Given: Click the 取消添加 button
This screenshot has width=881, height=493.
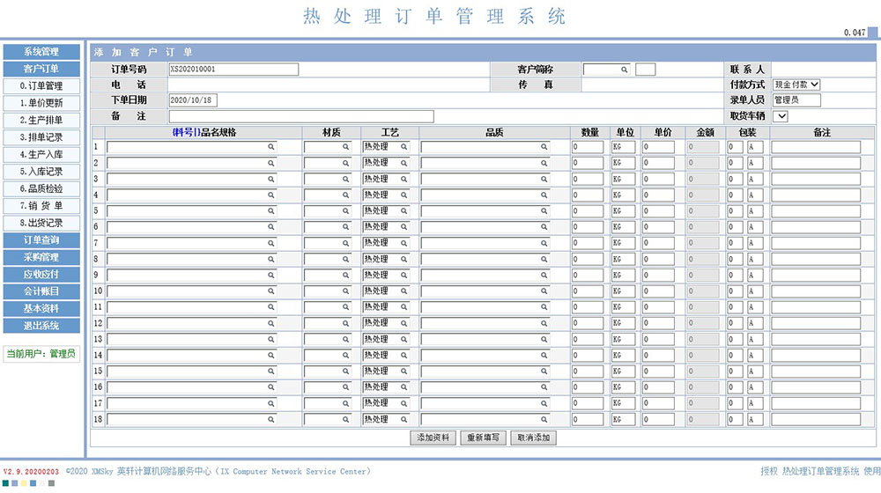Looking at the screenshot, I should click(x=534, y=438).
